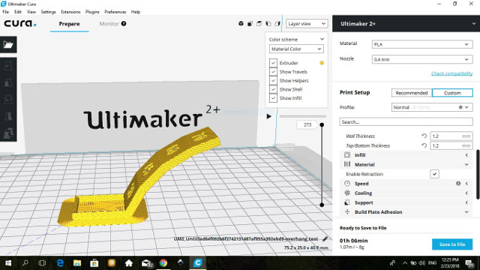Open the Settings menu
The height and width of the screenshot is (270, 480).
pos(48,12)
